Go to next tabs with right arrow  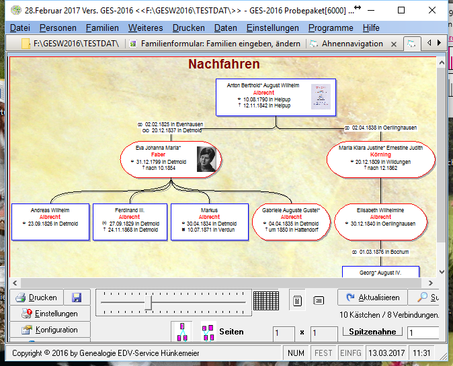[x=439, y=43]
